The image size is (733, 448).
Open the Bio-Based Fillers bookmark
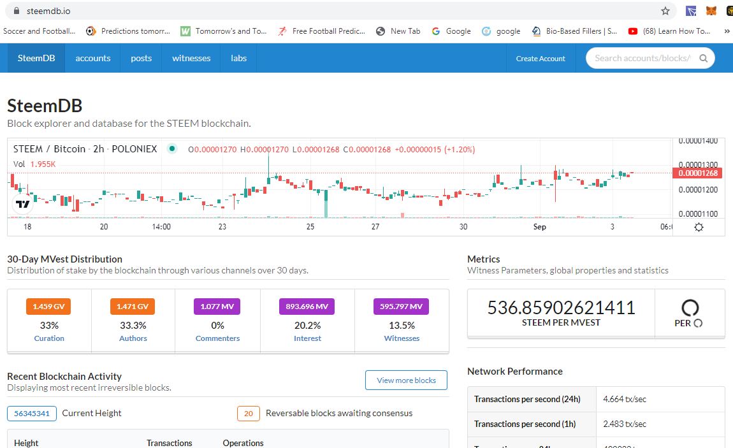574,31
